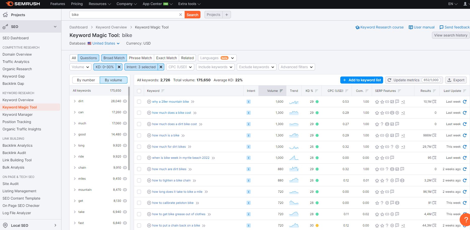The image size is (470, 230).
Task: Sort the Keyword column using its sort icon
Action: pos(163,91)
